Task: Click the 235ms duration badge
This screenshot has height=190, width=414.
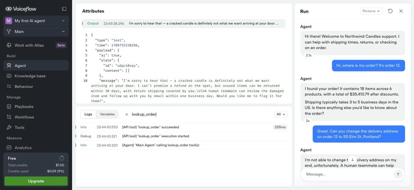Action: 280,127
